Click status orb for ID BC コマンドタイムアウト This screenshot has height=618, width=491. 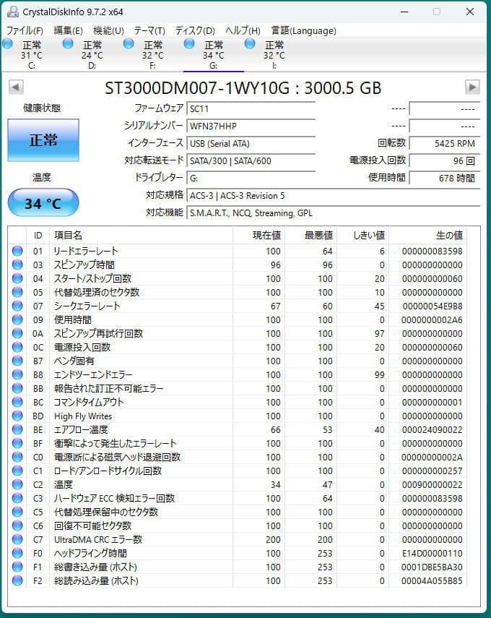[17, 402]
